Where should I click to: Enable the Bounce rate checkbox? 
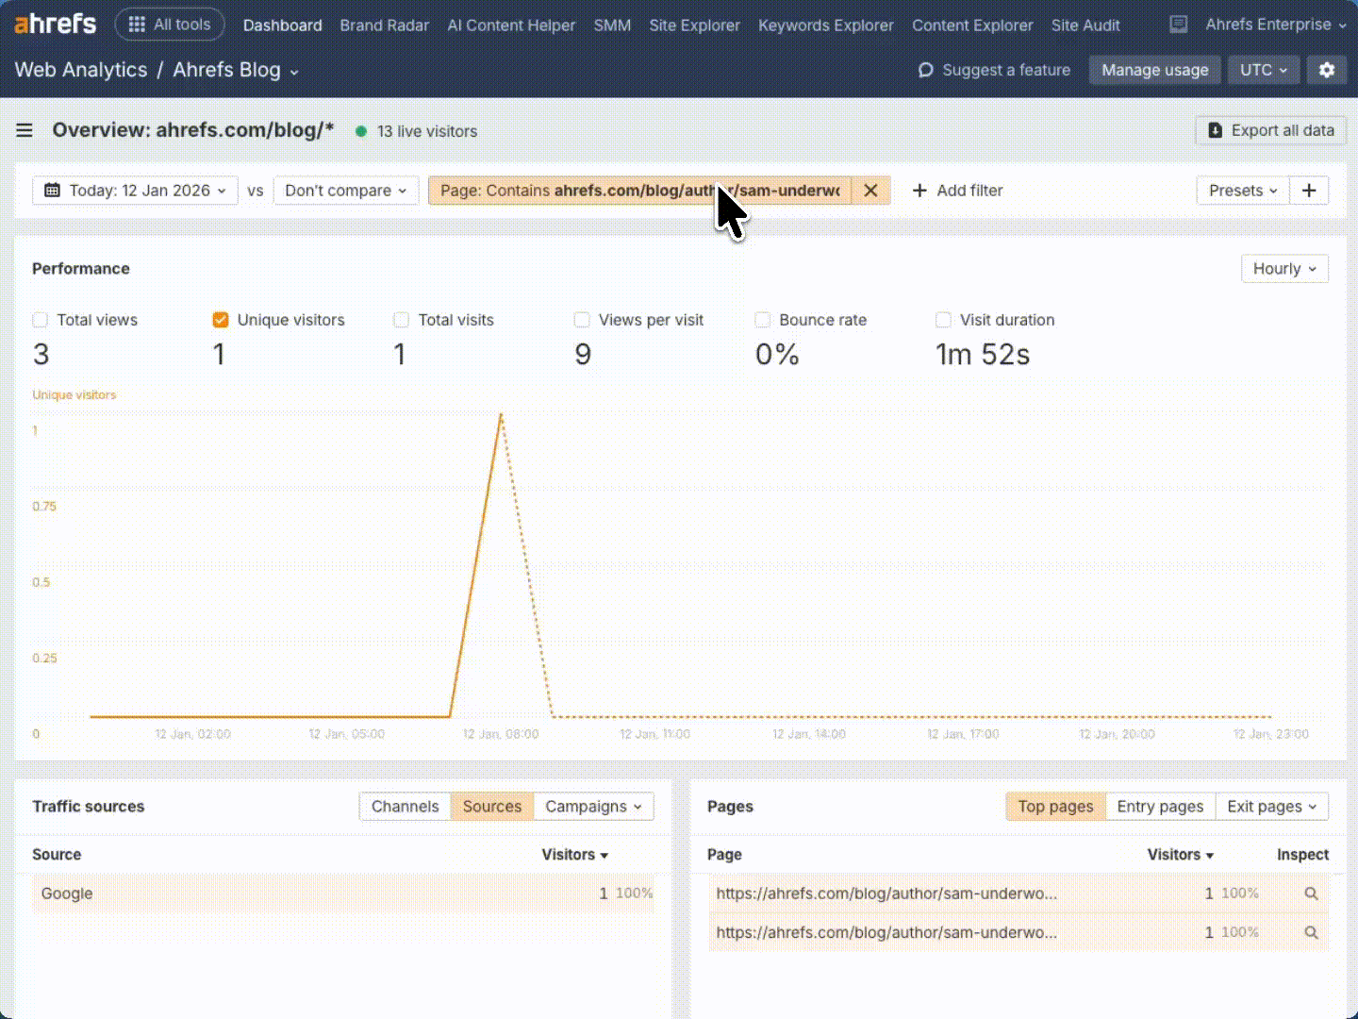763,320
